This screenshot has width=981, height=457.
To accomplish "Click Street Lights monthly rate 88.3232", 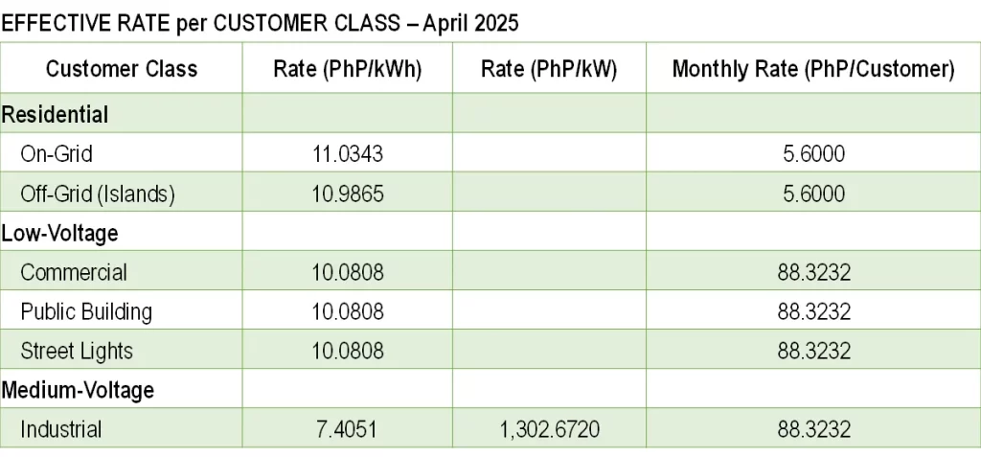I will 814,352.
